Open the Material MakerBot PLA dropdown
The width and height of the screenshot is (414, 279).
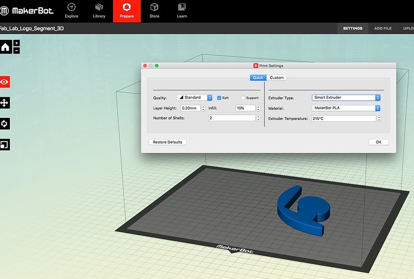(x=346, y=108)
